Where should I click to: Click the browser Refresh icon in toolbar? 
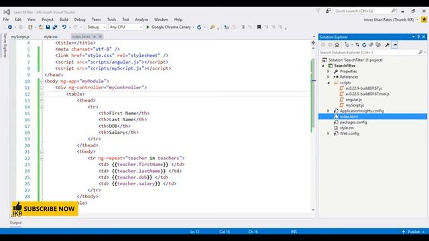[x=199, y=27]
